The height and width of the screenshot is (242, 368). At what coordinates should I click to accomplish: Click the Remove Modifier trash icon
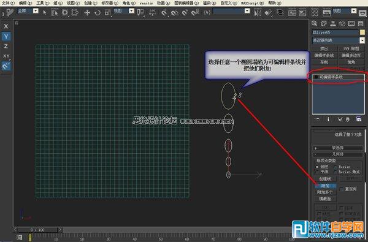(348, 119)
